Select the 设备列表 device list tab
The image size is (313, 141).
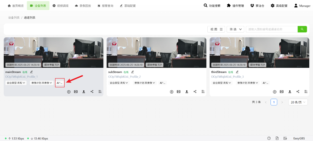[x=38, y=6]
